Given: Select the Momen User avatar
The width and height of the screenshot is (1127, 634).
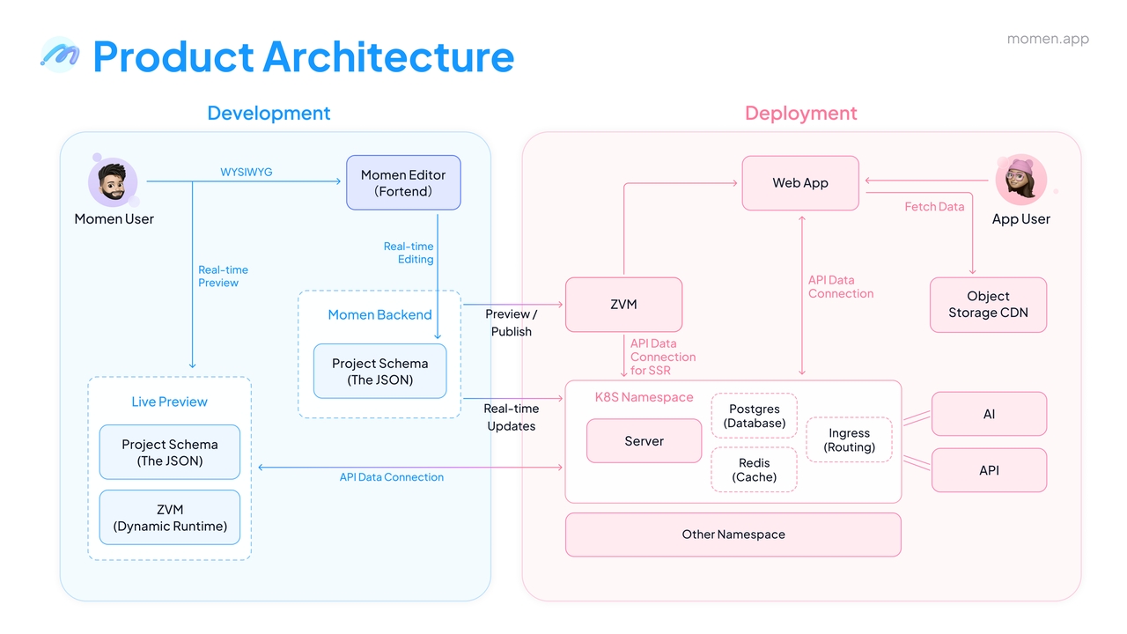Looking at the screenshot, I should [x=113, y=182].
